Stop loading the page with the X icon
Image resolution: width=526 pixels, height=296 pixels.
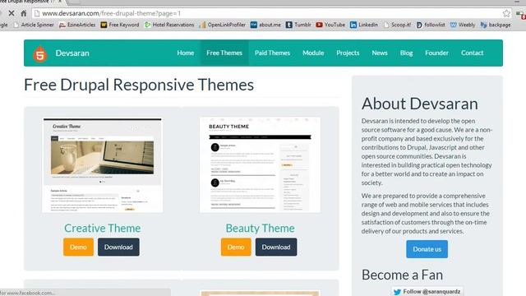click(x=12, y=13)
